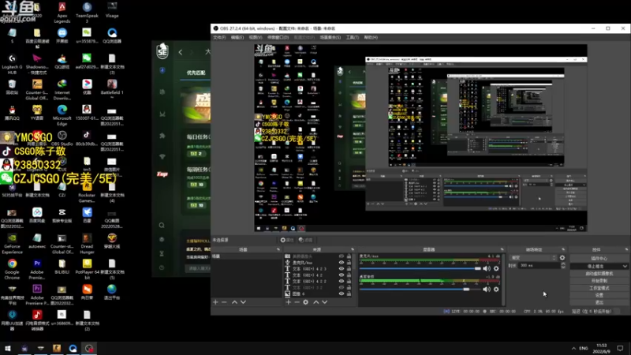Open the GeForce Experience desktop icon
Viewport: 631px width, 355px height.
(x=12, y=244)
